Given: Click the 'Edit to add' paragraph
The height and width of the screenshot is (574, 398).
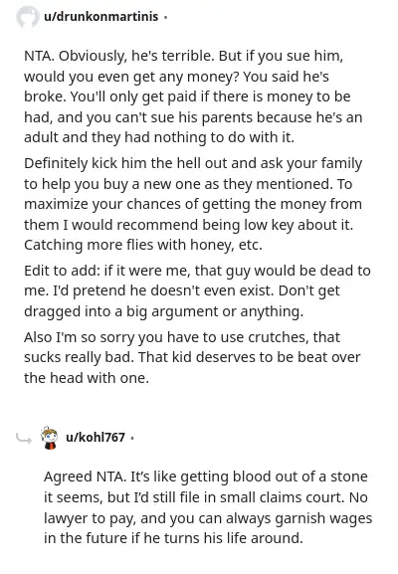Looking at the screenshot, I should point(197,291).
